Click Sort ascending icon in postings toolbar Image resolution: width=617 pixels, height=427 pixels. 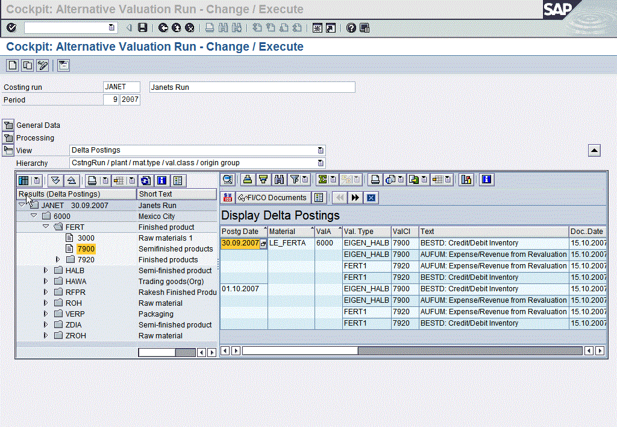point(247,179)
